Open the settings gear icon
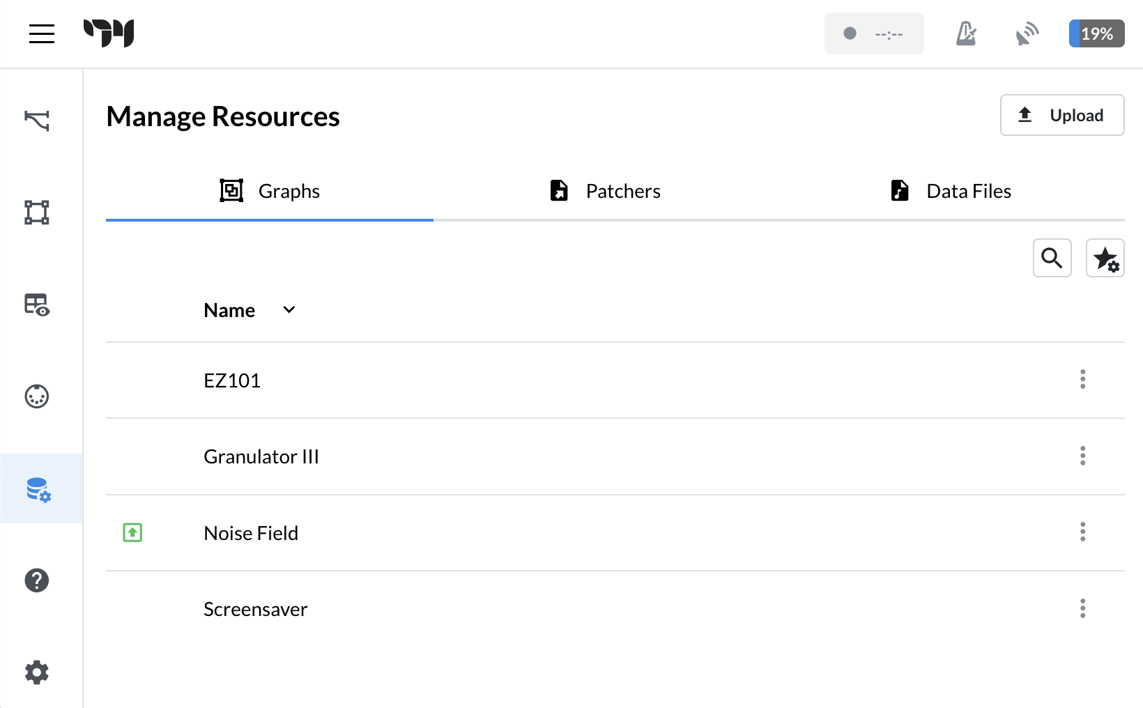The image size is (1143, 708). pyautogui.click(x=37, y=672)
